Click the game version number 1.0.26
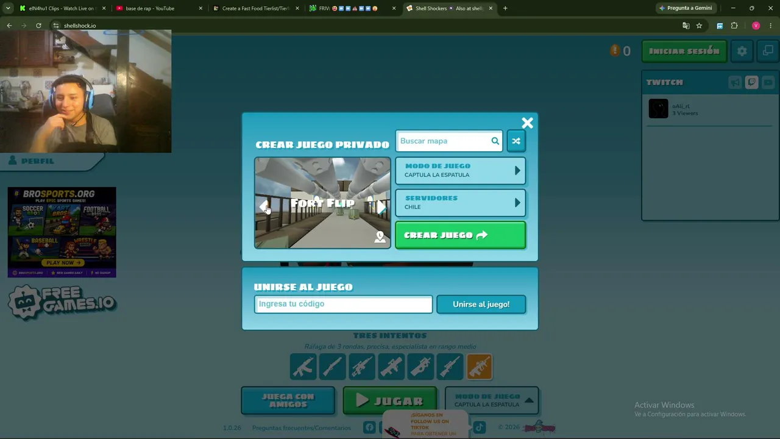 pos(232,428)
